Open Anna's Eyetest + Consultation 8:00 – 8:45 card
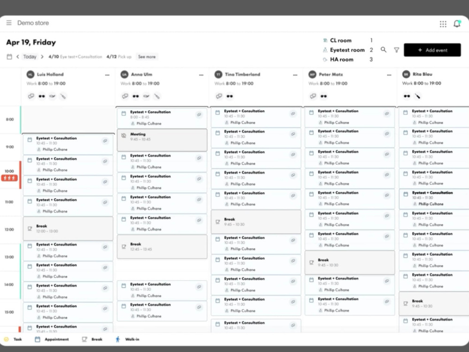469x352 pixels. tap(162, 118)
